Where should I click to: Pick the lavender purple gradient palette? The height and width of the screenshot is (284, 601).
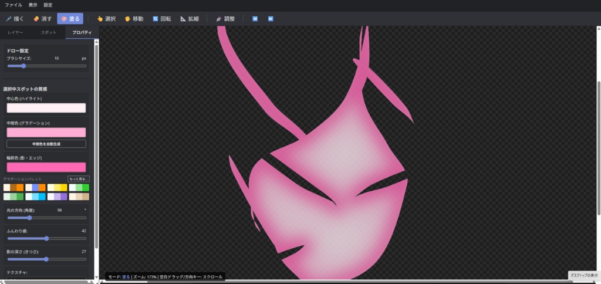pyautogui.click(x=57, y=197)
